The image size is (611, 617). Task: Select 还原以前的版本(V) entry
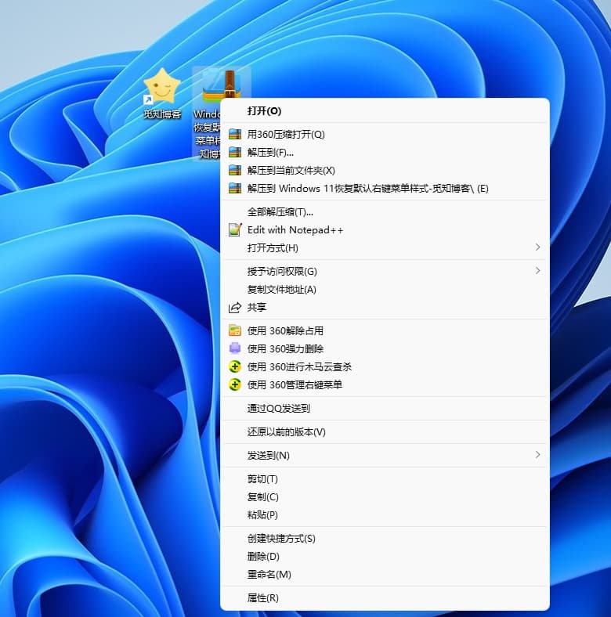click(x=286, y=431)
